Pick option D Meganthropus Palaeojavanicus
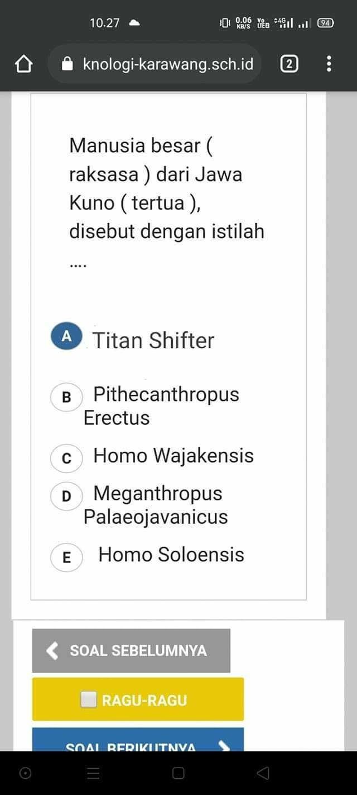 pyautogui.click(x=66, y=495)
